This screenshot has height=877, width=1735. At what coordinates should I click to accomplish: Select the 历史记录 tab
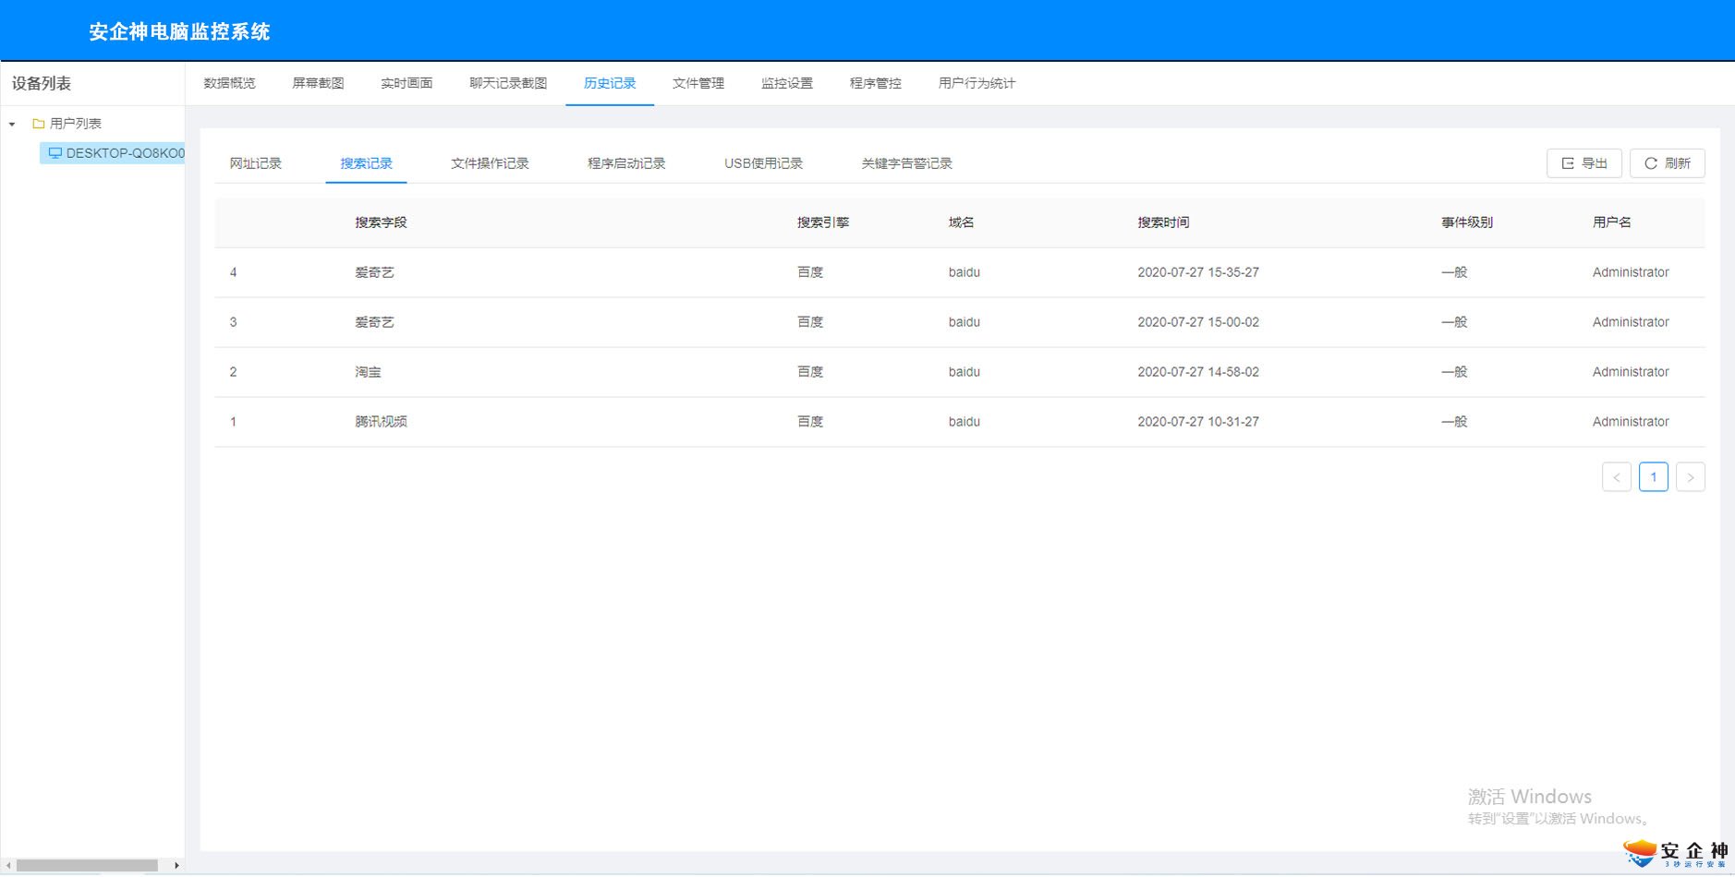(x=610, y=83)
